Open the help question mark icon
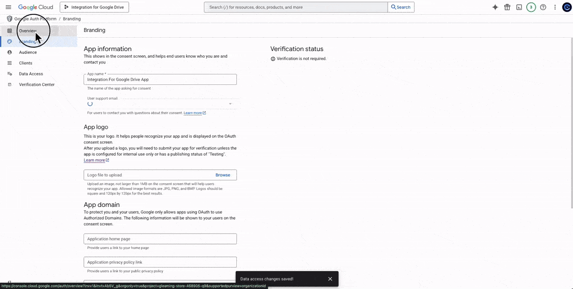 [x=543, y=7]
